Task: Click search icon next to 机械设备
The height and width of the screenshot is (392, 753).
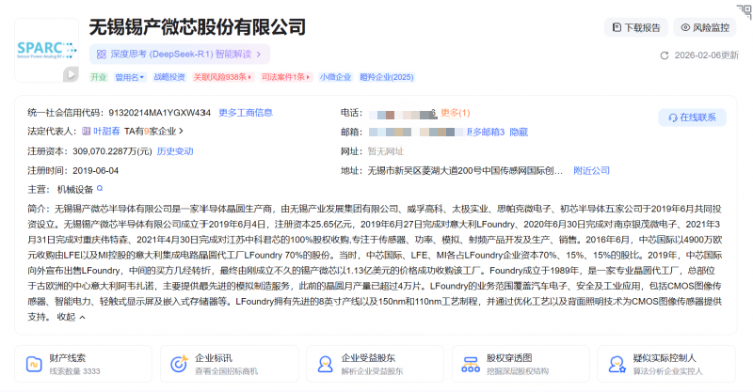Action: 100,189
